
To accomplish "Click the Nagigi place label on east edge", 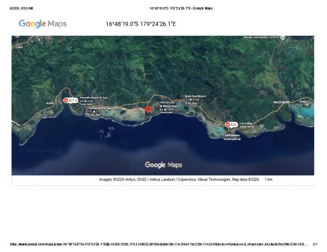I will pos(304,101).
